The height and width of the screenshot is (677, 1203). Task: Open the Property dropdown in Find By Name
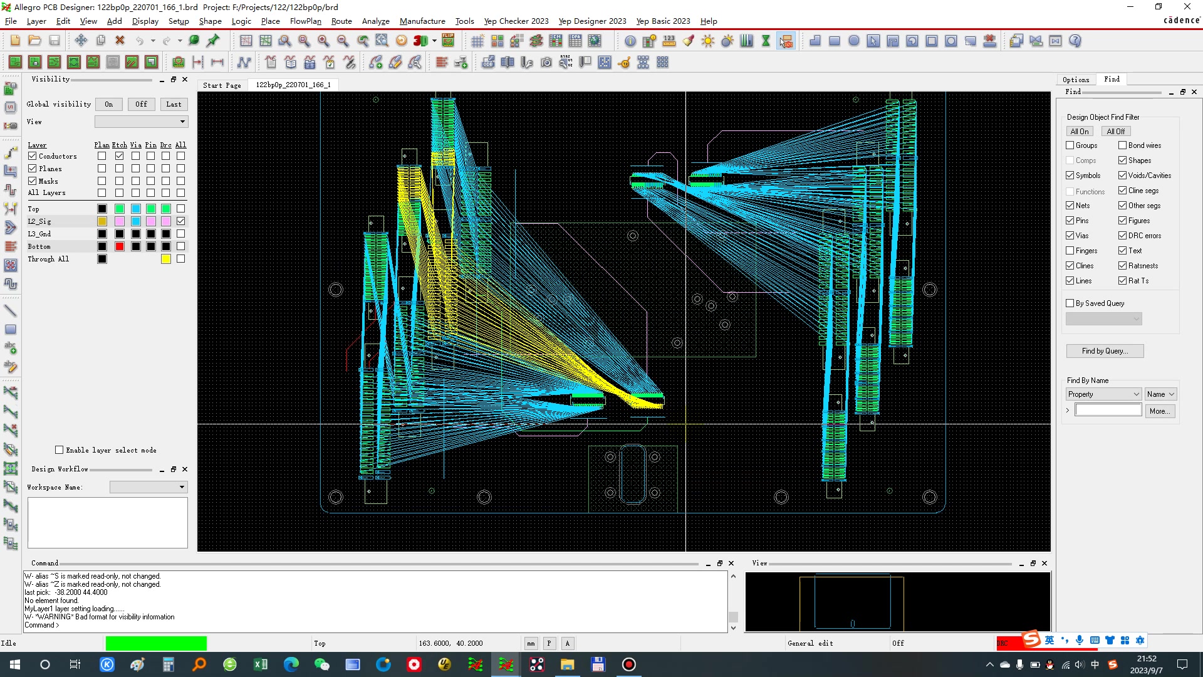1103,394
